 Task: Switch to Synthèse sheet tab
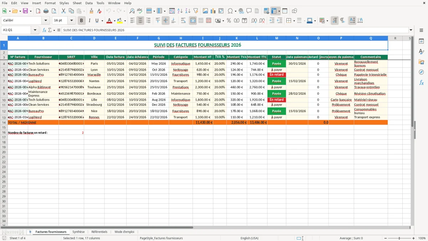(78, 232)
